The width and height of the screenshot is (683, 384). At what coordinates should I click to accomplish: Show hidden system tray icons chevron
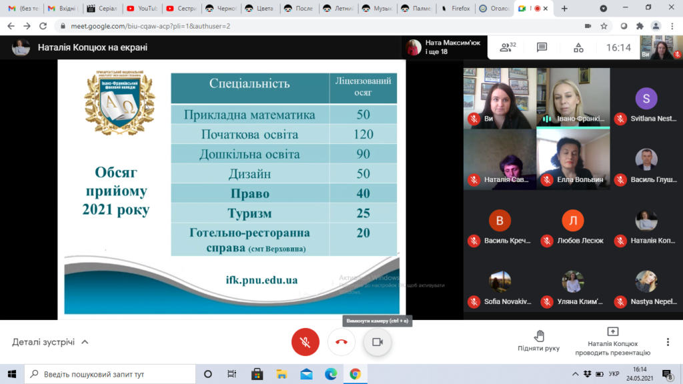tap(575, 374)
